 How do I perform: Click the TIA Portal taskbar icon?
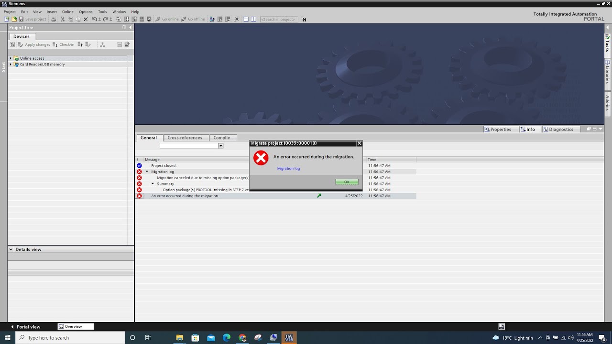(x=289, y=338)
